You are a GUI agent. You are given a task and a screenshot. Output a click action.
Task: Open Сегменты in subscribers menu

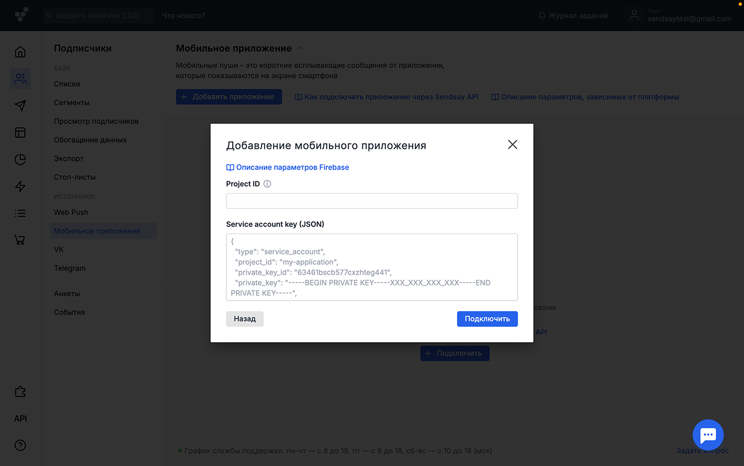[72, 103]
